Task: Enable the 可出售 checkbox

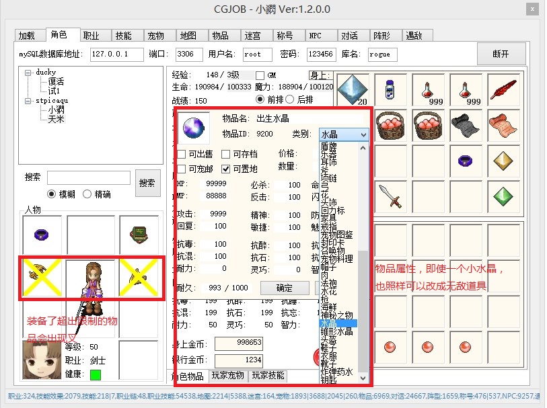Action: [182, 155]
